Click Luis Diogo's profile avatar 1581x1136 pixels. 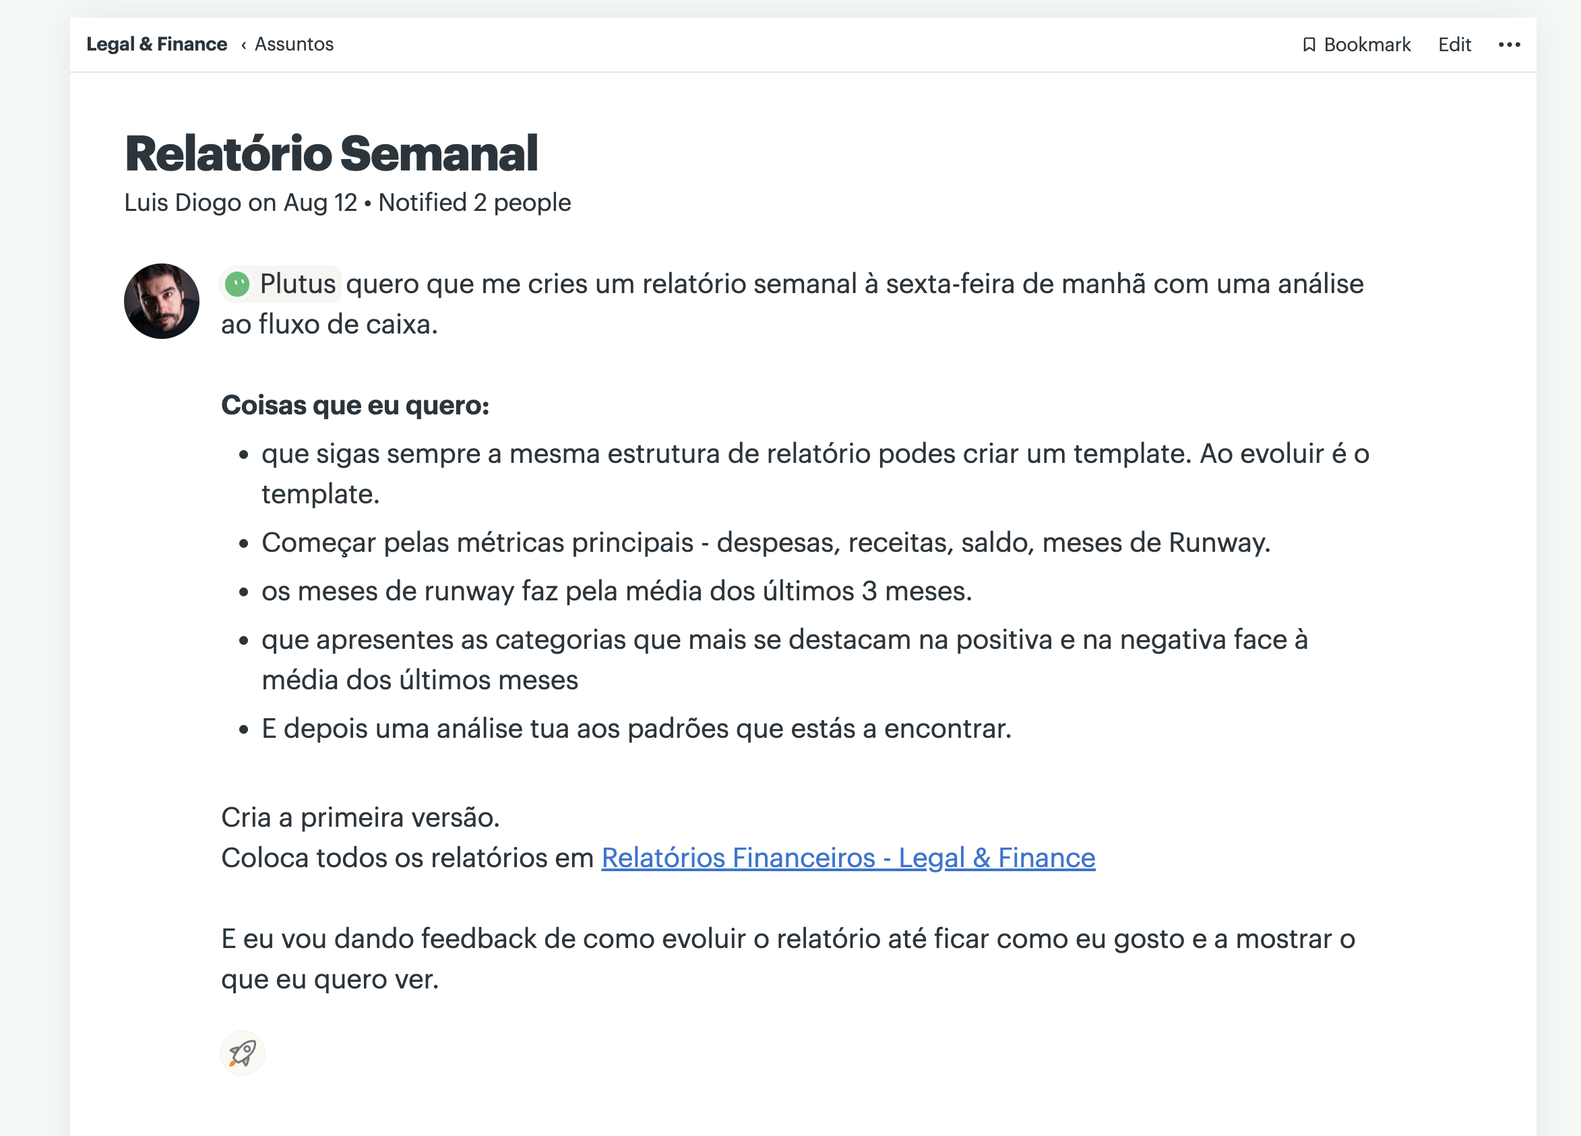[162, 301]
